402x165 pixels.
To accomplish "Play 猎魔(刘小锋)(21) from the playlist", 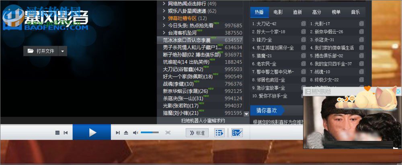I will coord(200,113).
